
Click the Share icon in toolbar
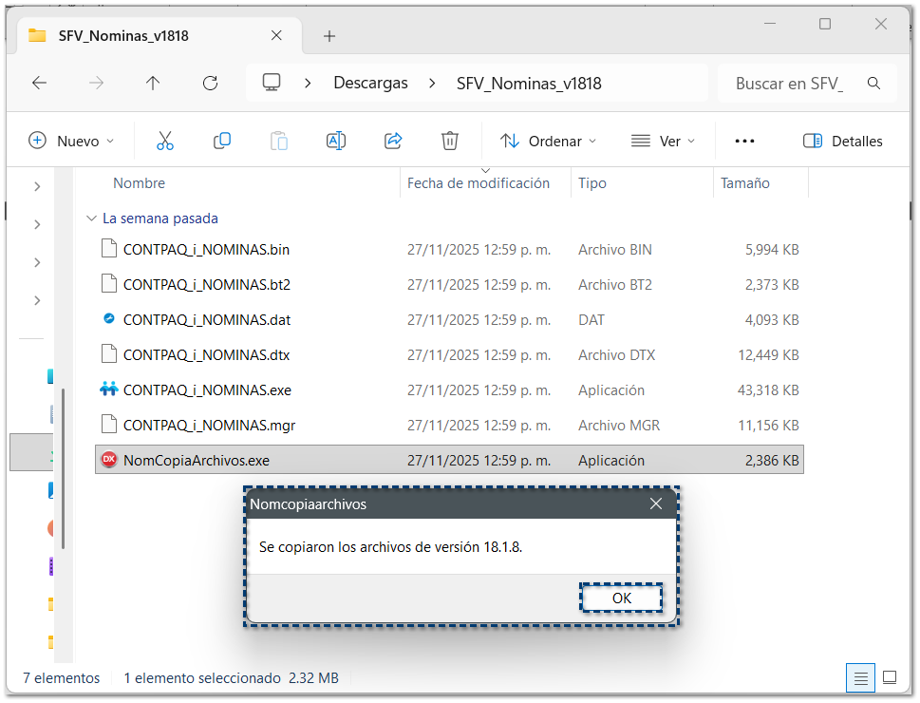click(392, 141)
